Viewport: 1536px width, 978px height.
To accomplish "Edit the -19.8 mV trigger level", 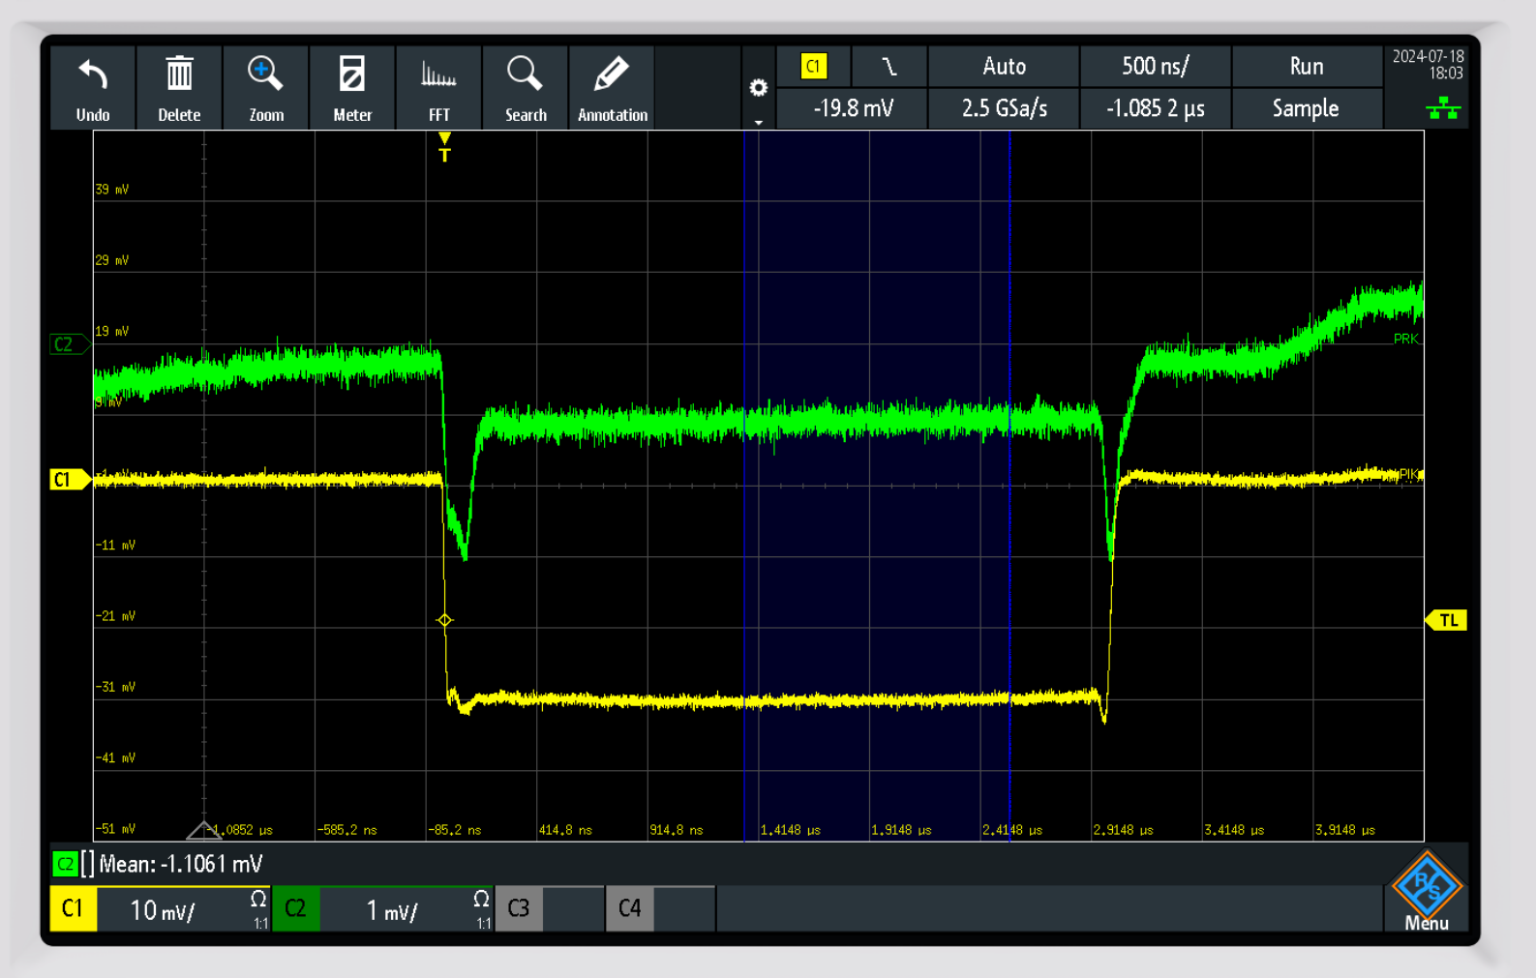I will pos(853,108).
